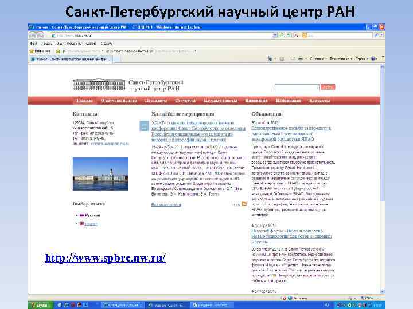
Task: Click the orange RSS feed icon
Action: pos(244,204)
